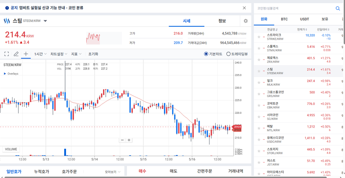Open the 일반호가 order book tab
345x178 pixels.
[x=14, y=172]
